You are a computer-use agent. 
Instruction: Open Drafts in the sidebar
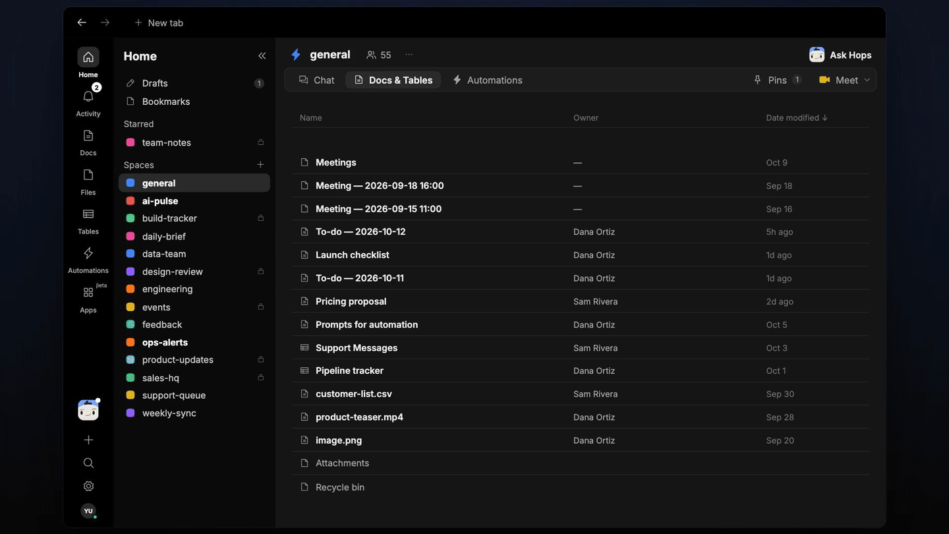click(194, 83)
